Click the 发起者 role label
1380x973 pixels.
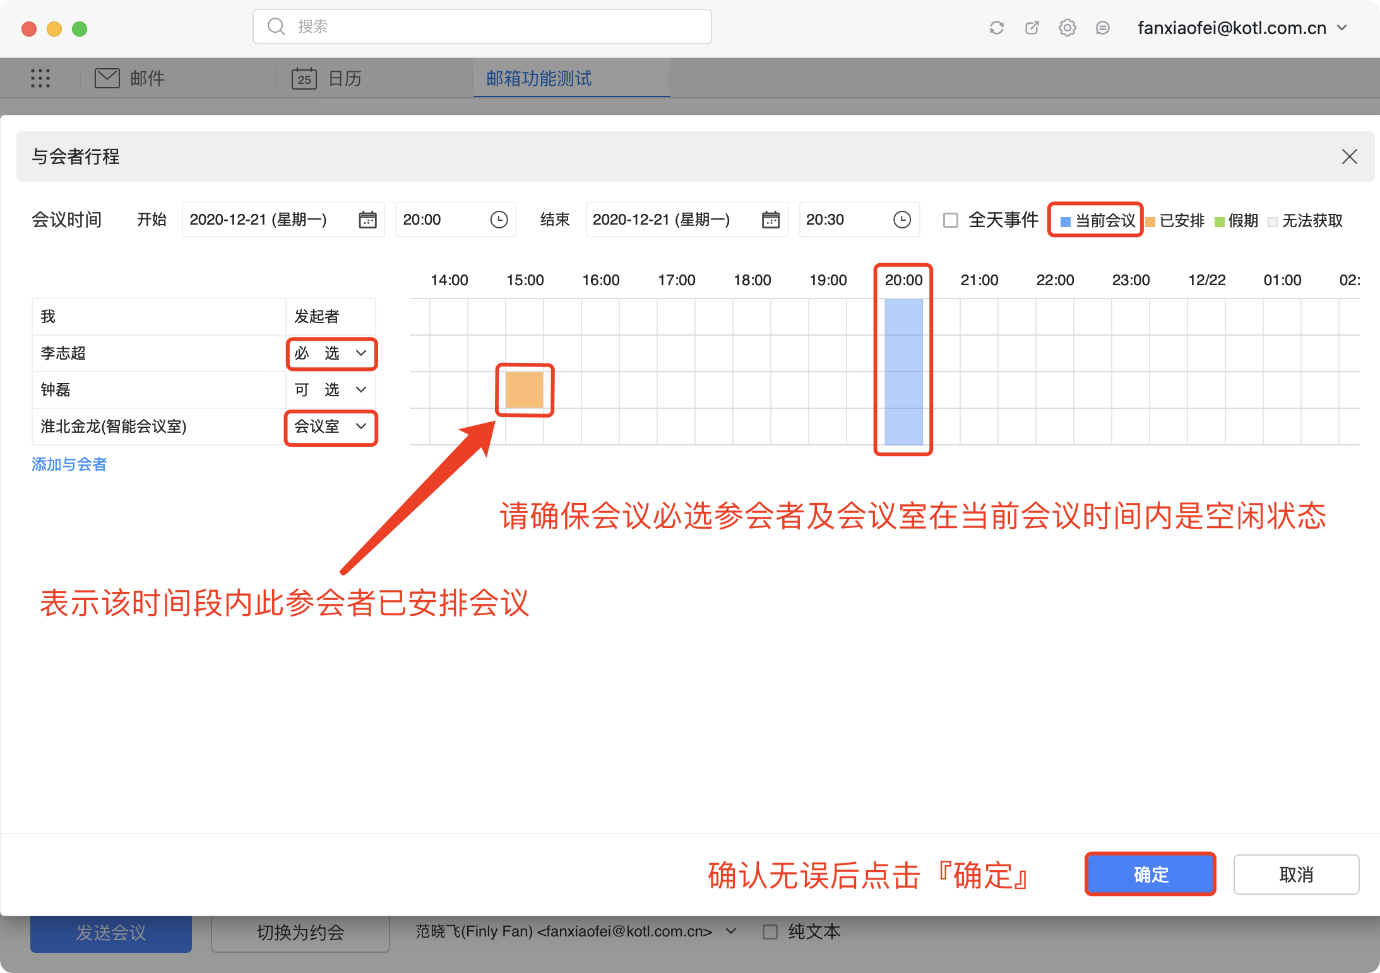[317, 317]
